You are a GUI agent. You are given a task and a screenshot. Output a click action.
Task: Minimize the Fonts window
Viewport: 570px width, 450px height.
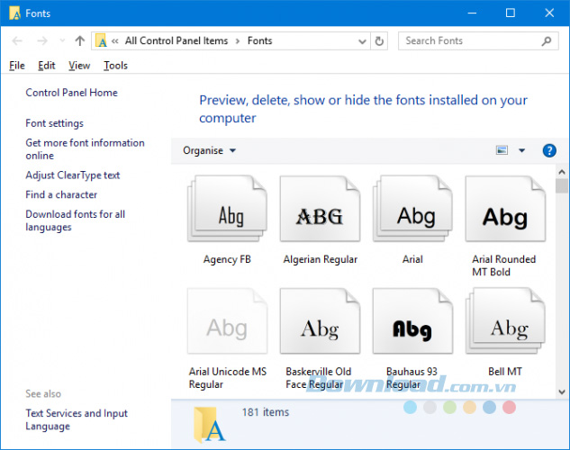coord(472,13)
